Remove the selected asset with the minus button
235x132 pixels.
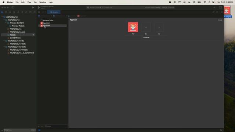click(x=42, y=126)
